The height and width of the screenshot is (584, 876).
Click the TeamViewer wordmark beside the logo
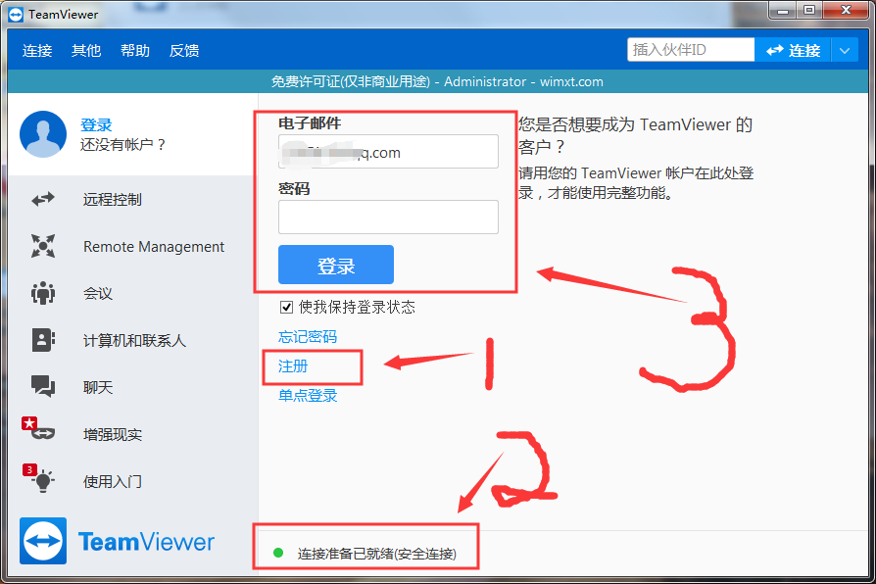pyautogui.click(x=146, y=542)
